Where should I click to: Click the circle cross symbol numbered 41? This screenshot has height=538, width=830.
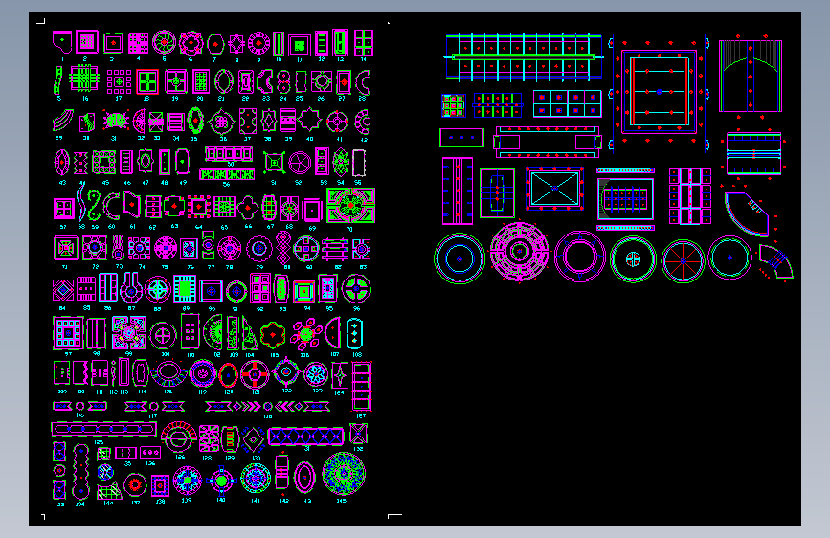337,122
